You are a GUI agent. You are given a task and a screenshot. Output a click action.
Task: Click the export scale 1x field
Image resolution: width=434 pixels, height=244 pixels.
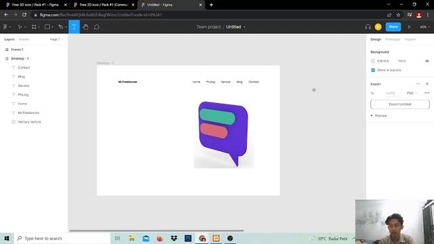[x=372, y=93]
